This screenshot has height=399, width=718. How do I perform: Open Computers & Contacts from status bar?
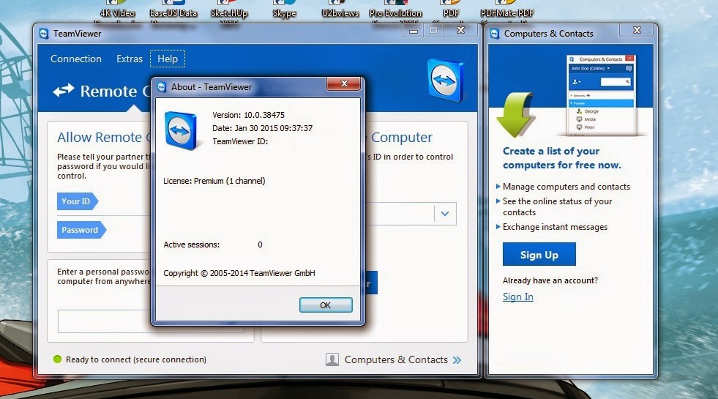(x=396, y=359)
